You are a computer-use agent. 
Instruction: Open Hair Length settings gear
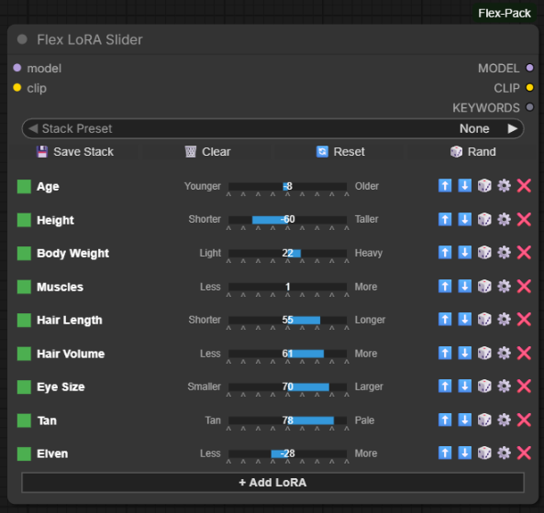pos(505,320)
